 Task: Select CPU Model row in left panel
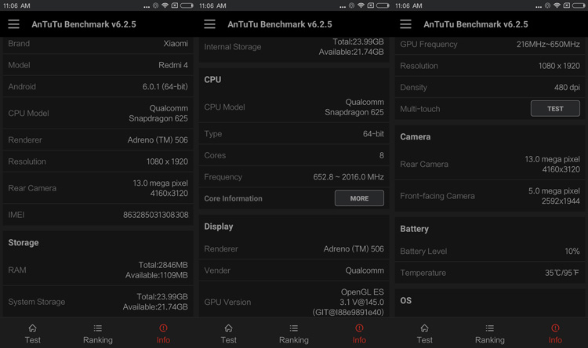(98, 113)
